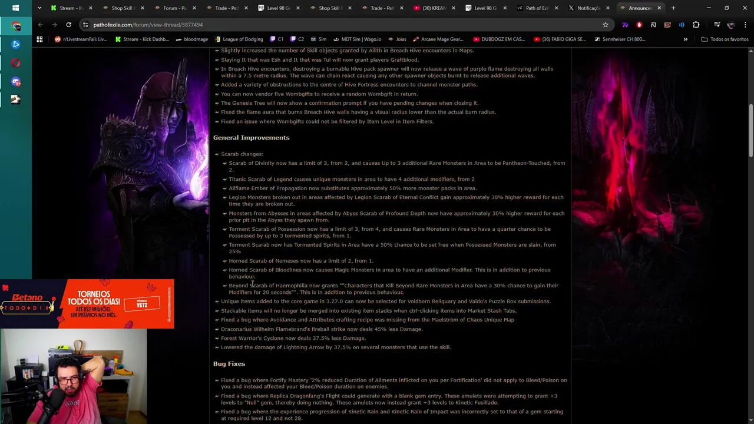The width and height of the screenshot is (754, 424).
Task: Open the apps grid in bookmarks bar
Action: [39, 39]
